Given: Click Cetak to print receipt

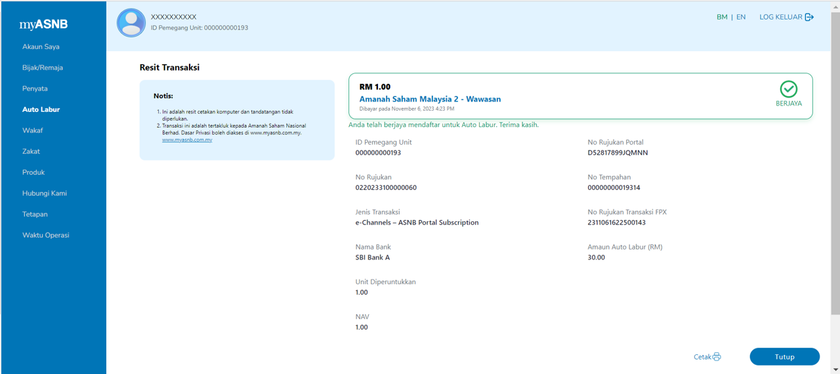Looking at the screenshot, I should [702, 357].
